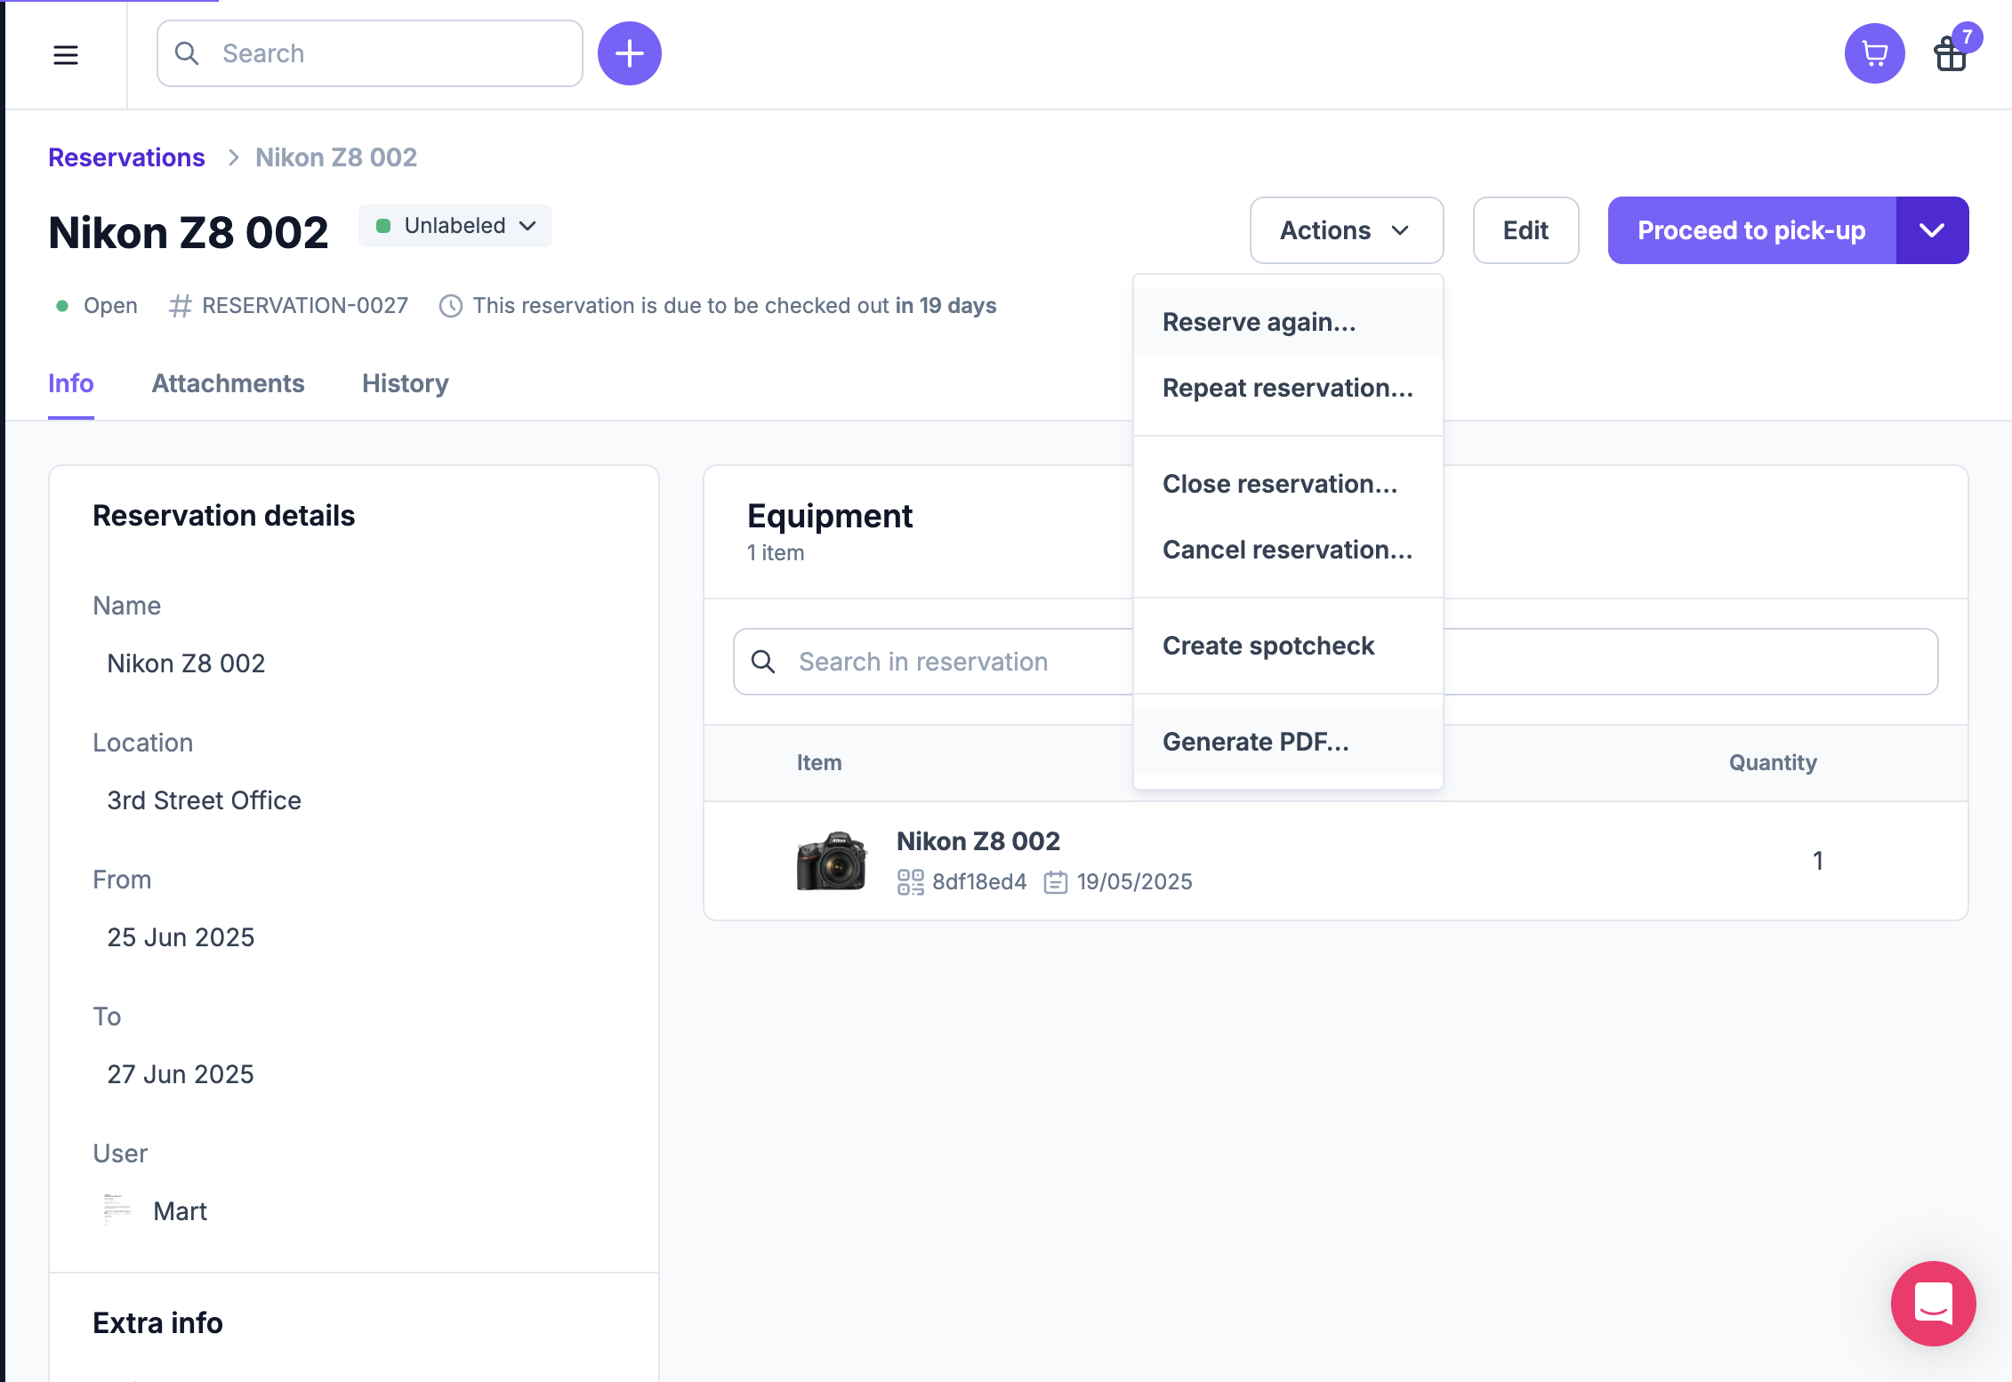Click Proceed to pick-up button

(x=1752, y=230)
